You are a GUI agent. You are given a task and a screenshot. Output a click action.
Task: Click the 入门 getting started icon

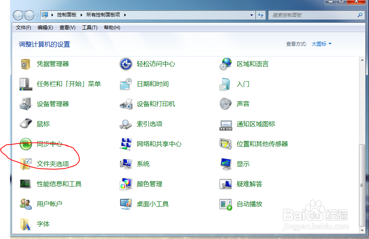coord(225,84)
